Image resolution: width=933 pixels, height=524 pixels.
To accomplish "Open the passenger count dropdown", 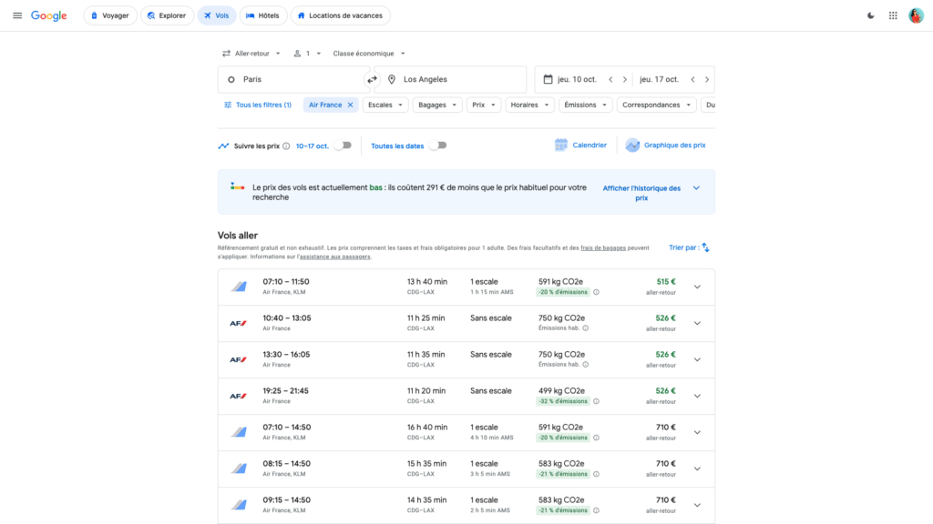I will 307,54.
